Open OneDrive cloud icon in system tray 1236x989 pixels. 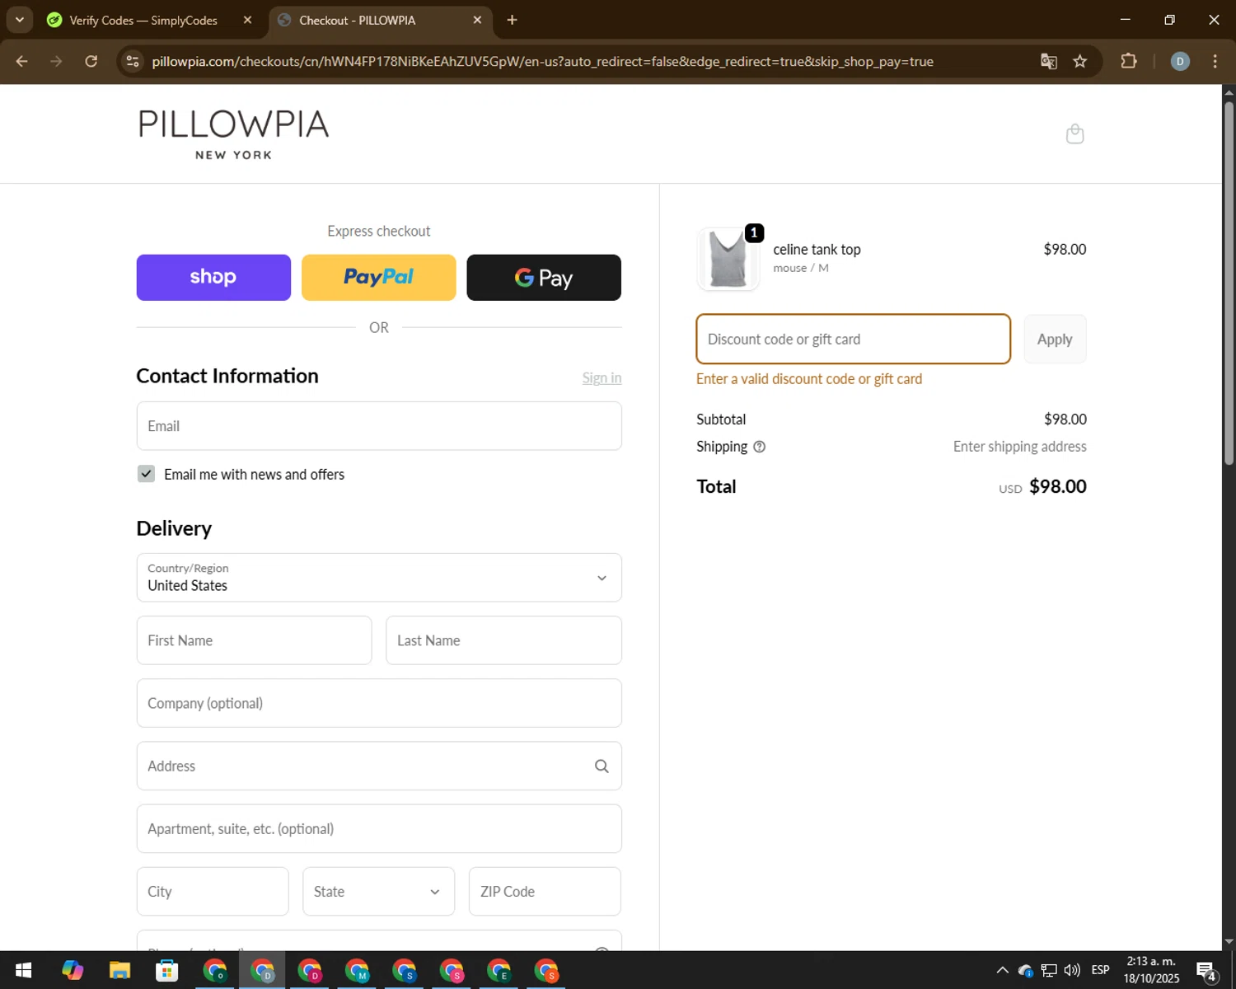[x=1026, y=970]
